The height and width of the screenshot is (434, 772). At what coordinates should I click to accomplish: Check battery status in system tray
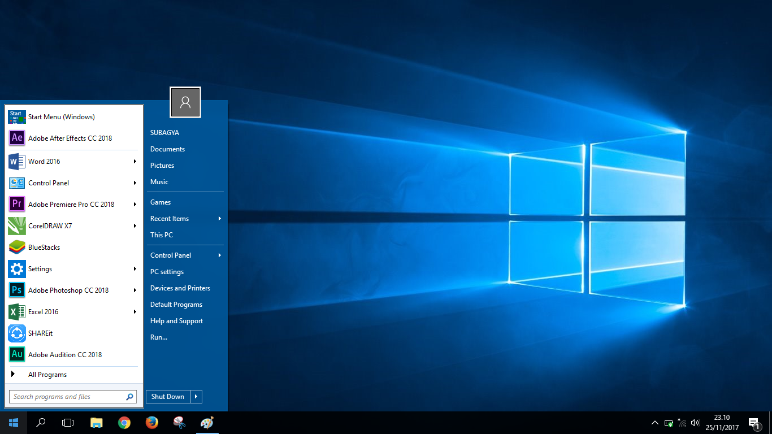point(669,423)
